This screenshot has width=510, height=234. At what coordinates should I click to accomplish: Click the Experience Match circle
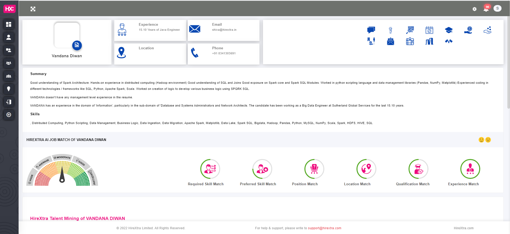pos(470,169)
